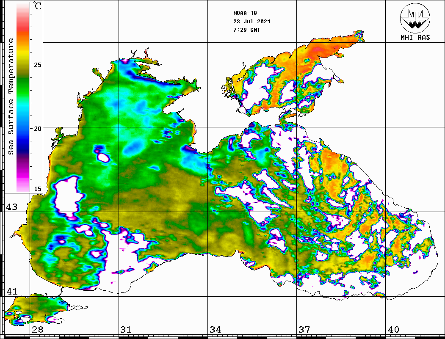Click the MHI RAS circular logo
445x339 pixels.
pos(415,18)
